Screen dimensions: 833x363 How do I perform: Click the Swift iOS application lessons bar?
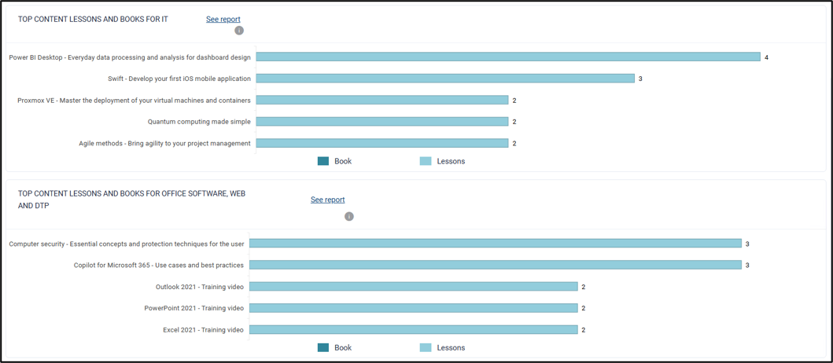[445, 79]
